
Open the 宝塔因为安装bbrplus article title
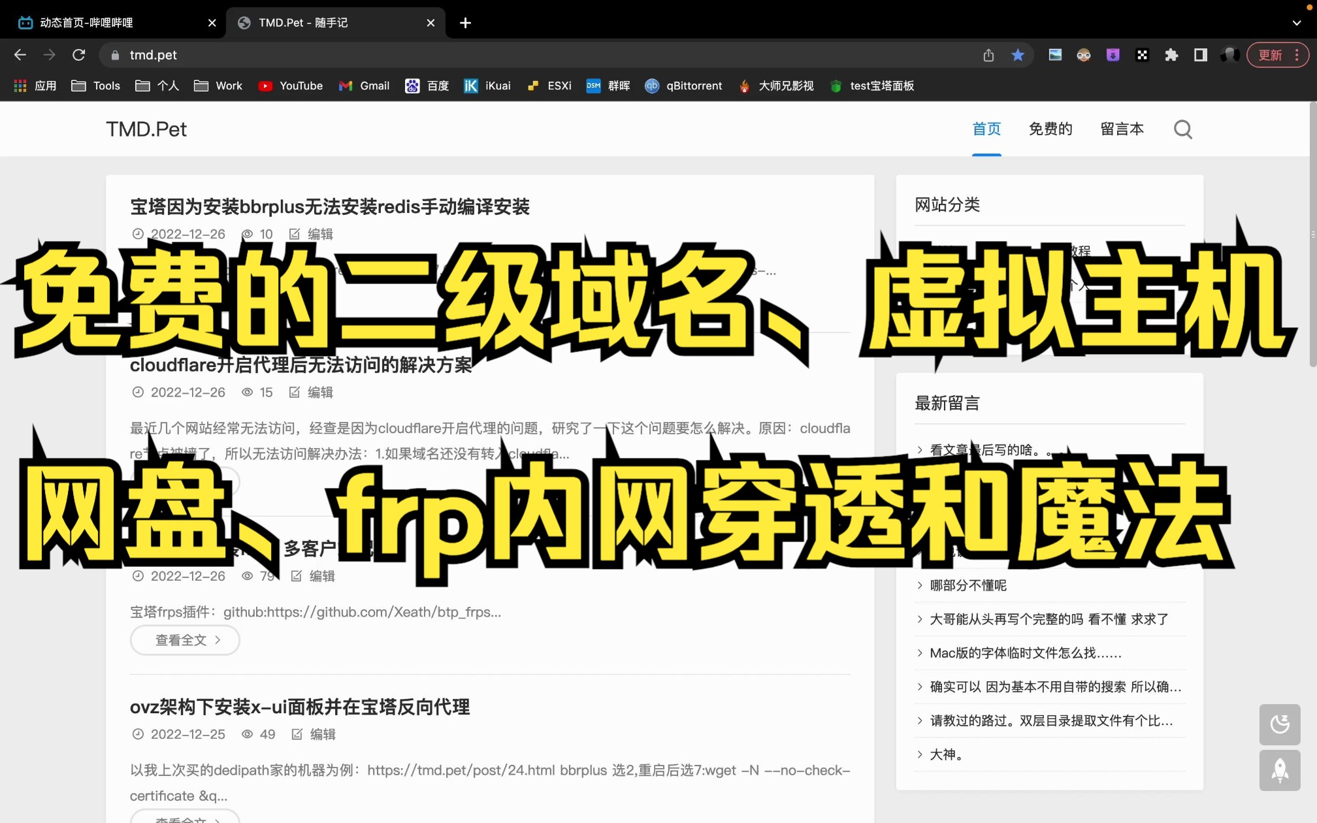330,207
